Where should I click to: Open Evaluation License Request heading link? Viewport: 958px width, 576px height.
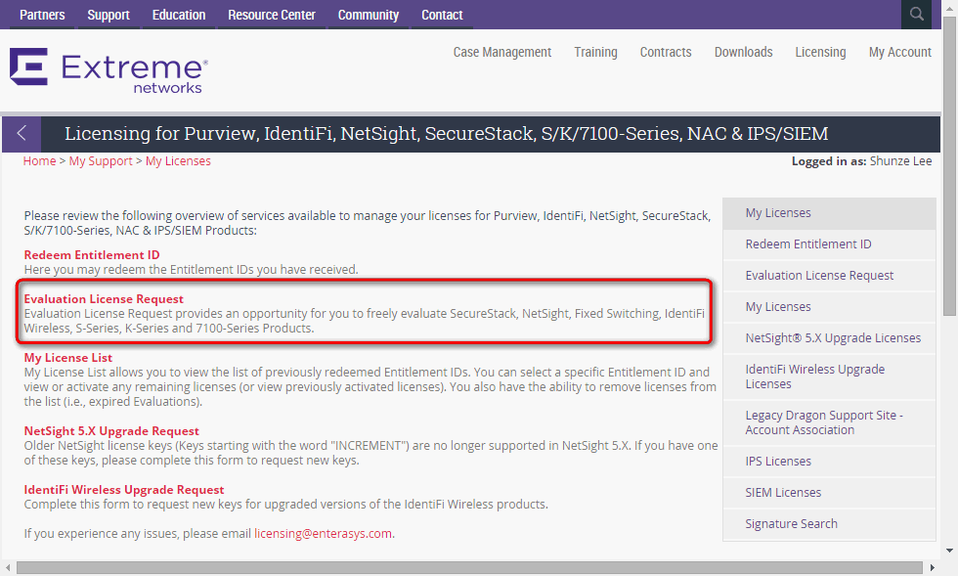click(x=104, y=299)
